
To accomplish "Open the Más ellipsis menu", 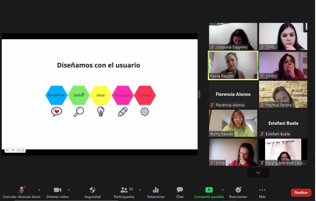I will 262,190.
